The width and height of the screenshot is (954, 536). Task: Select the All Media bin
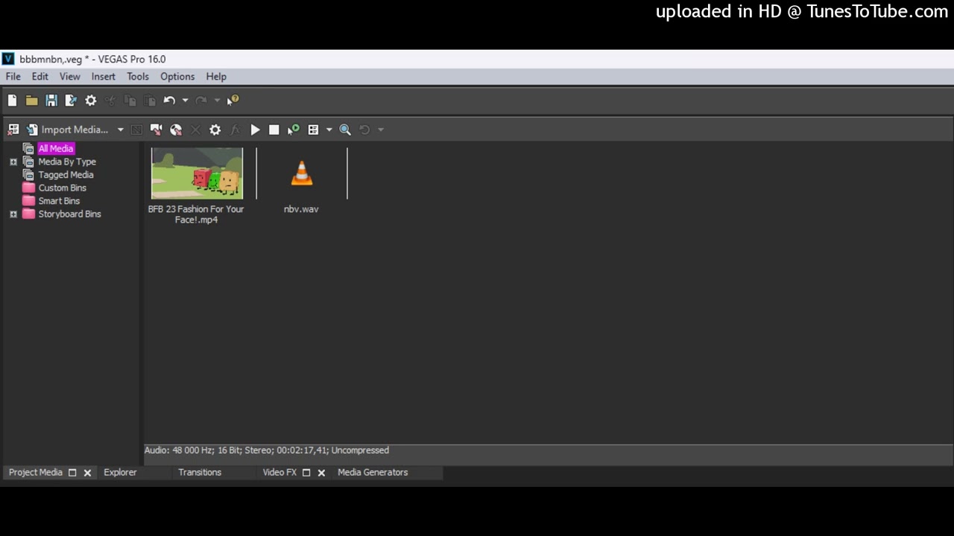pos(56,149)
